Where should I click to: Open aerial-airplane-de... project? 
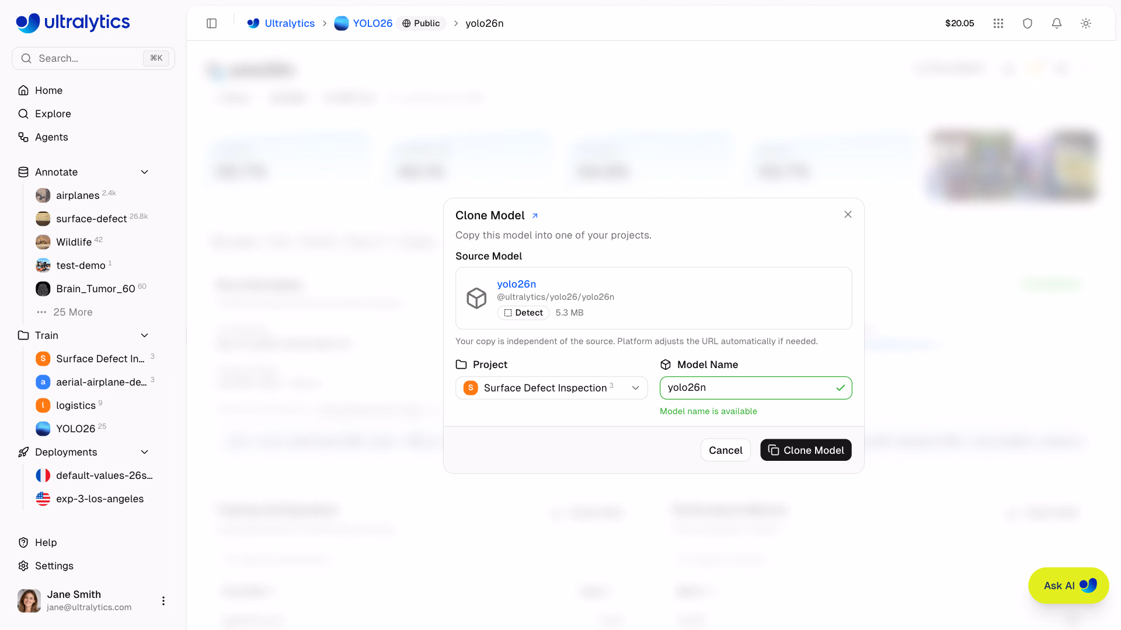coord(96,382)
